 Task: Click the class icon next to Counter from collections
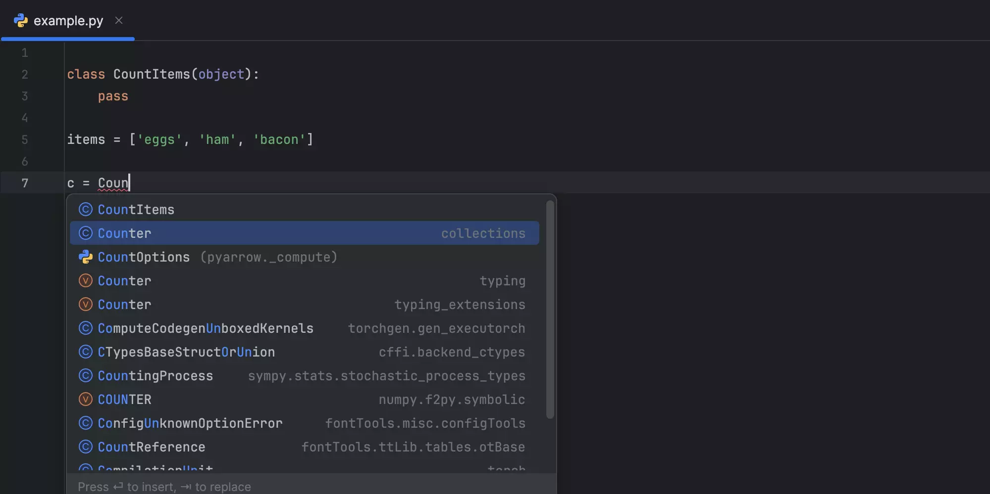[85, 233]
